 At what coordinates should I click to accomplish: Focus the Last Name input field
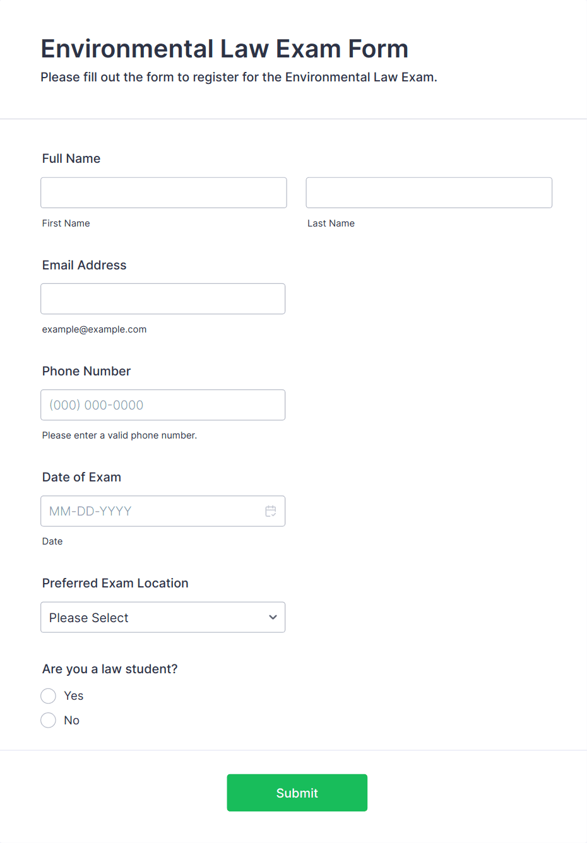(429, 192)
